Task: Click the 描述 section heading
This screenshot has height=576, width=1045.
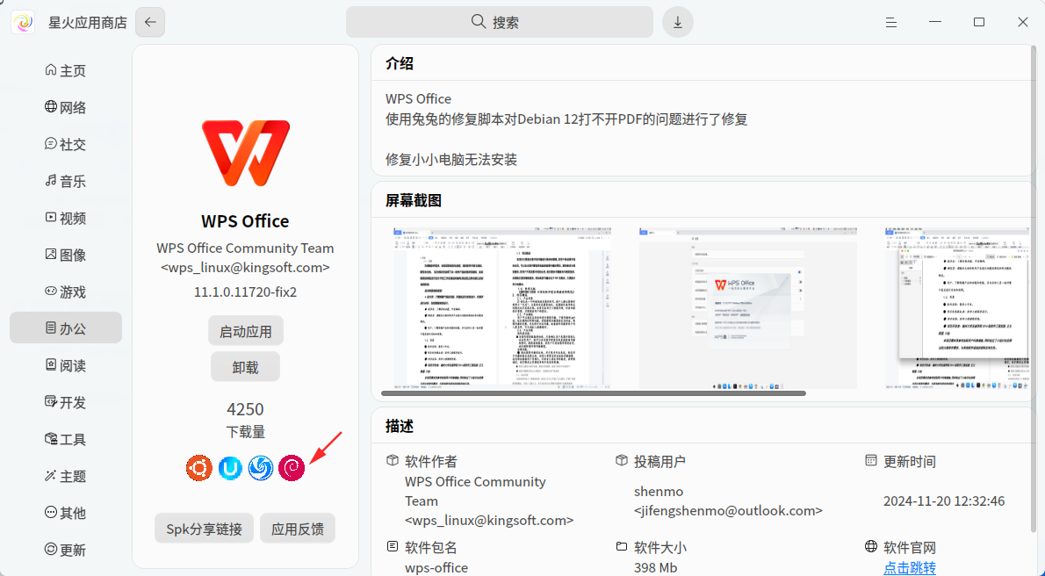Action: click(x=400, y=426)
